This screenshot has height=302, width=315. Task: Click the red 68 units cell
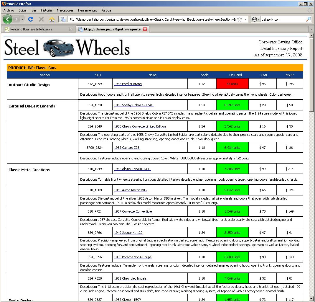(x=232, y=84)
